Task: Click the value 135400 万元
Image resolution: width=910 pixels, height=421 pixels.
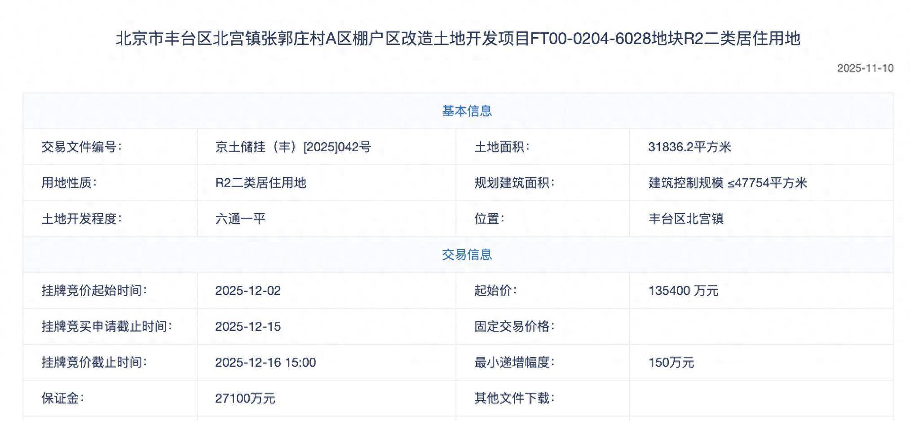Action: (683, 290)
